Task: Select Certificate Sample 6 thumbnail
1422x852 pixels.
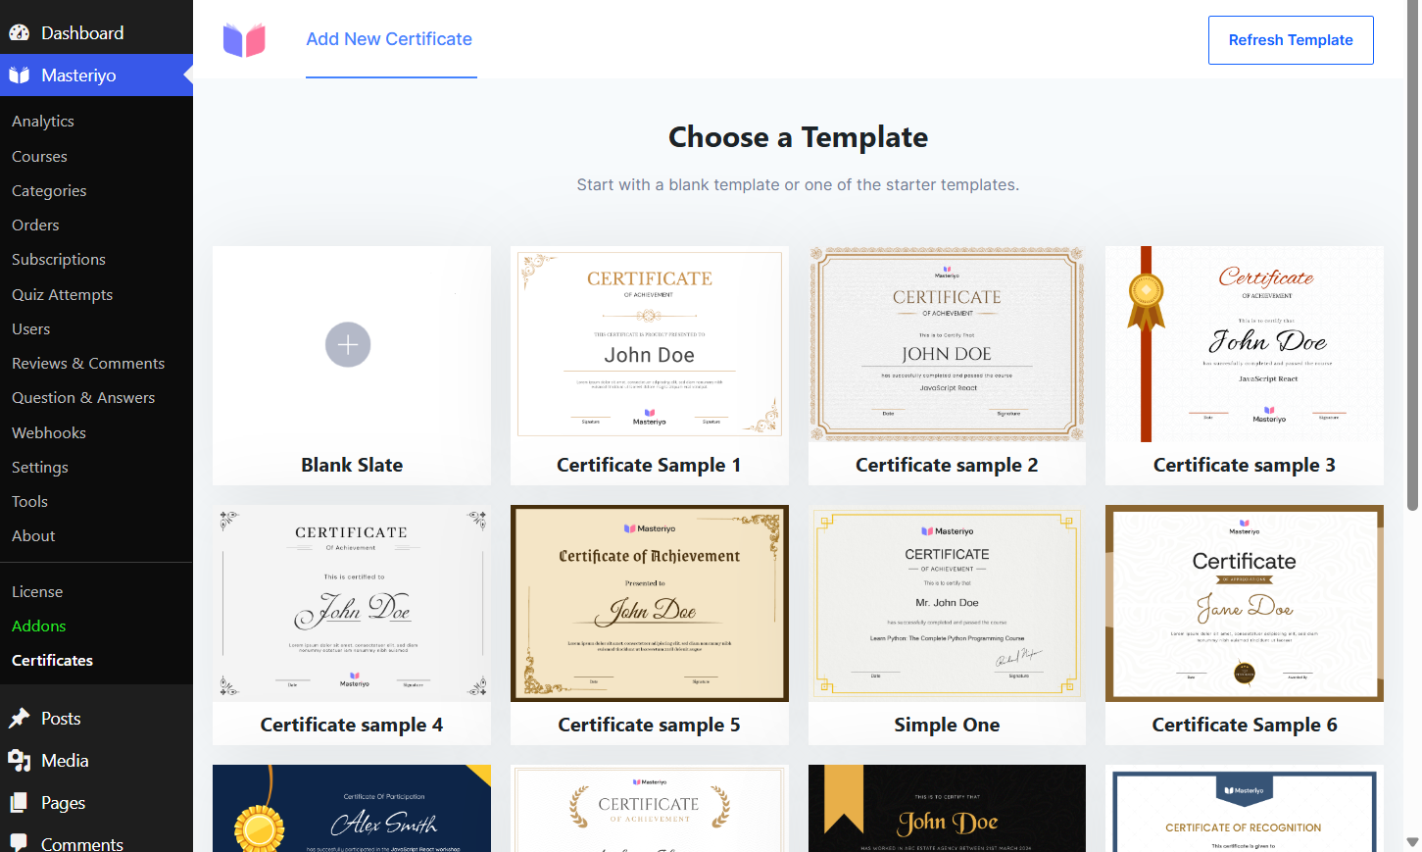Action: click(1245, 603)
